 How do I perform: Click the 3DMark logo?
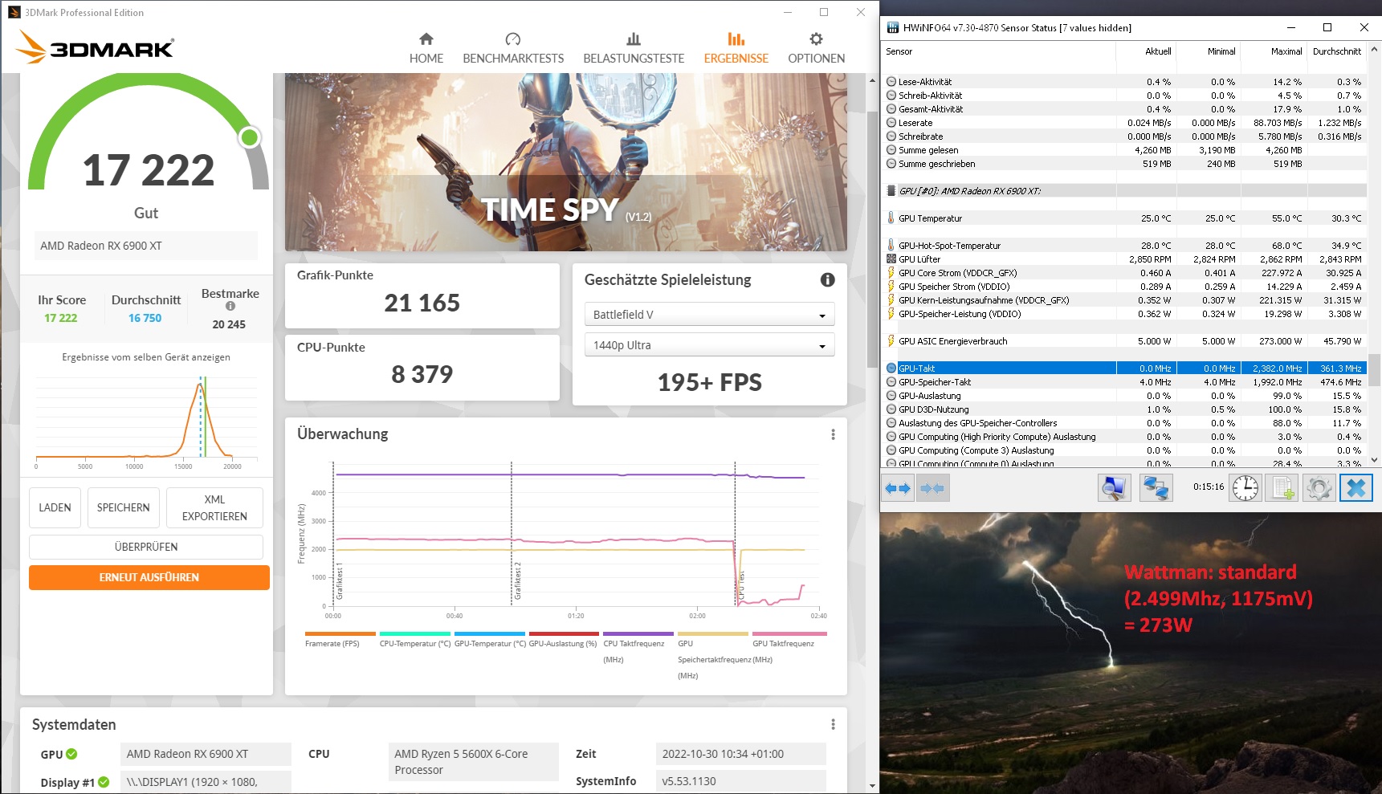click(x=95, y=48)
